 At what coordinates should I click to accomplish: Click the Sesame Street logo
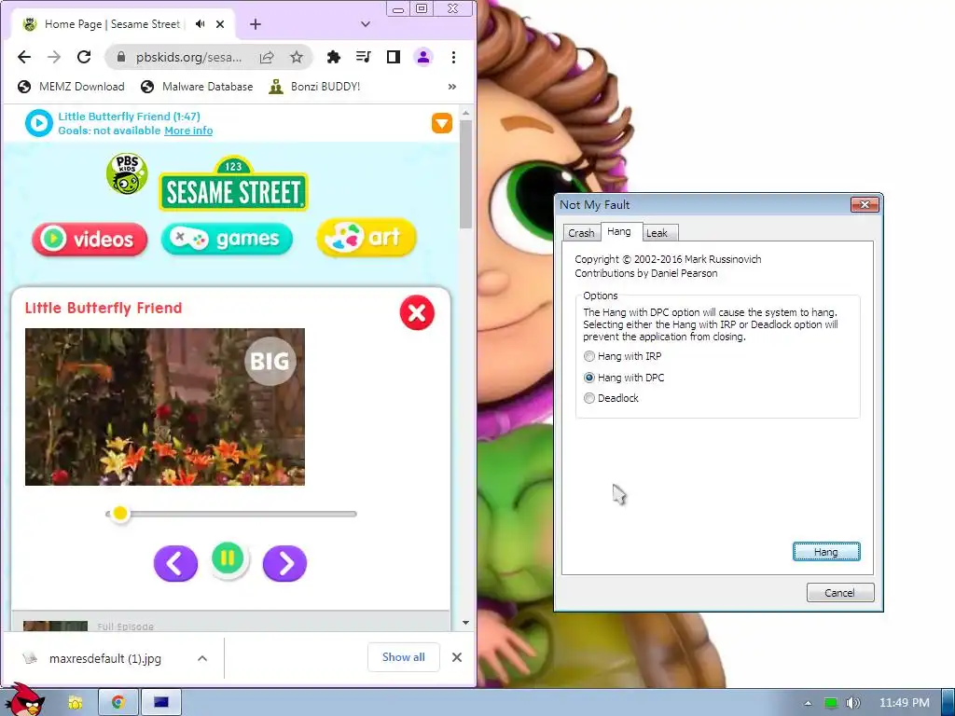pyautogui.click(x=234, y=185)
